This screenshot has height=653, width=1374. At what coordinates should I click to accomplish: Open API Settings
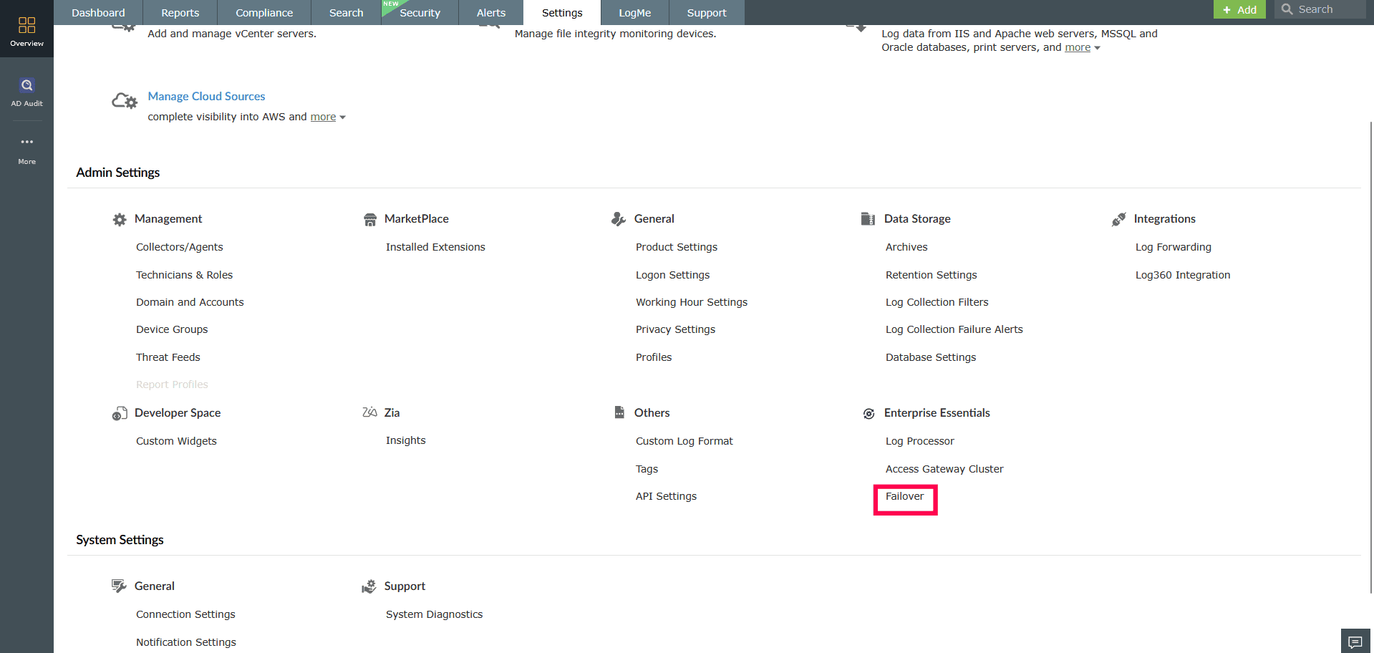[x=666, y=496]
